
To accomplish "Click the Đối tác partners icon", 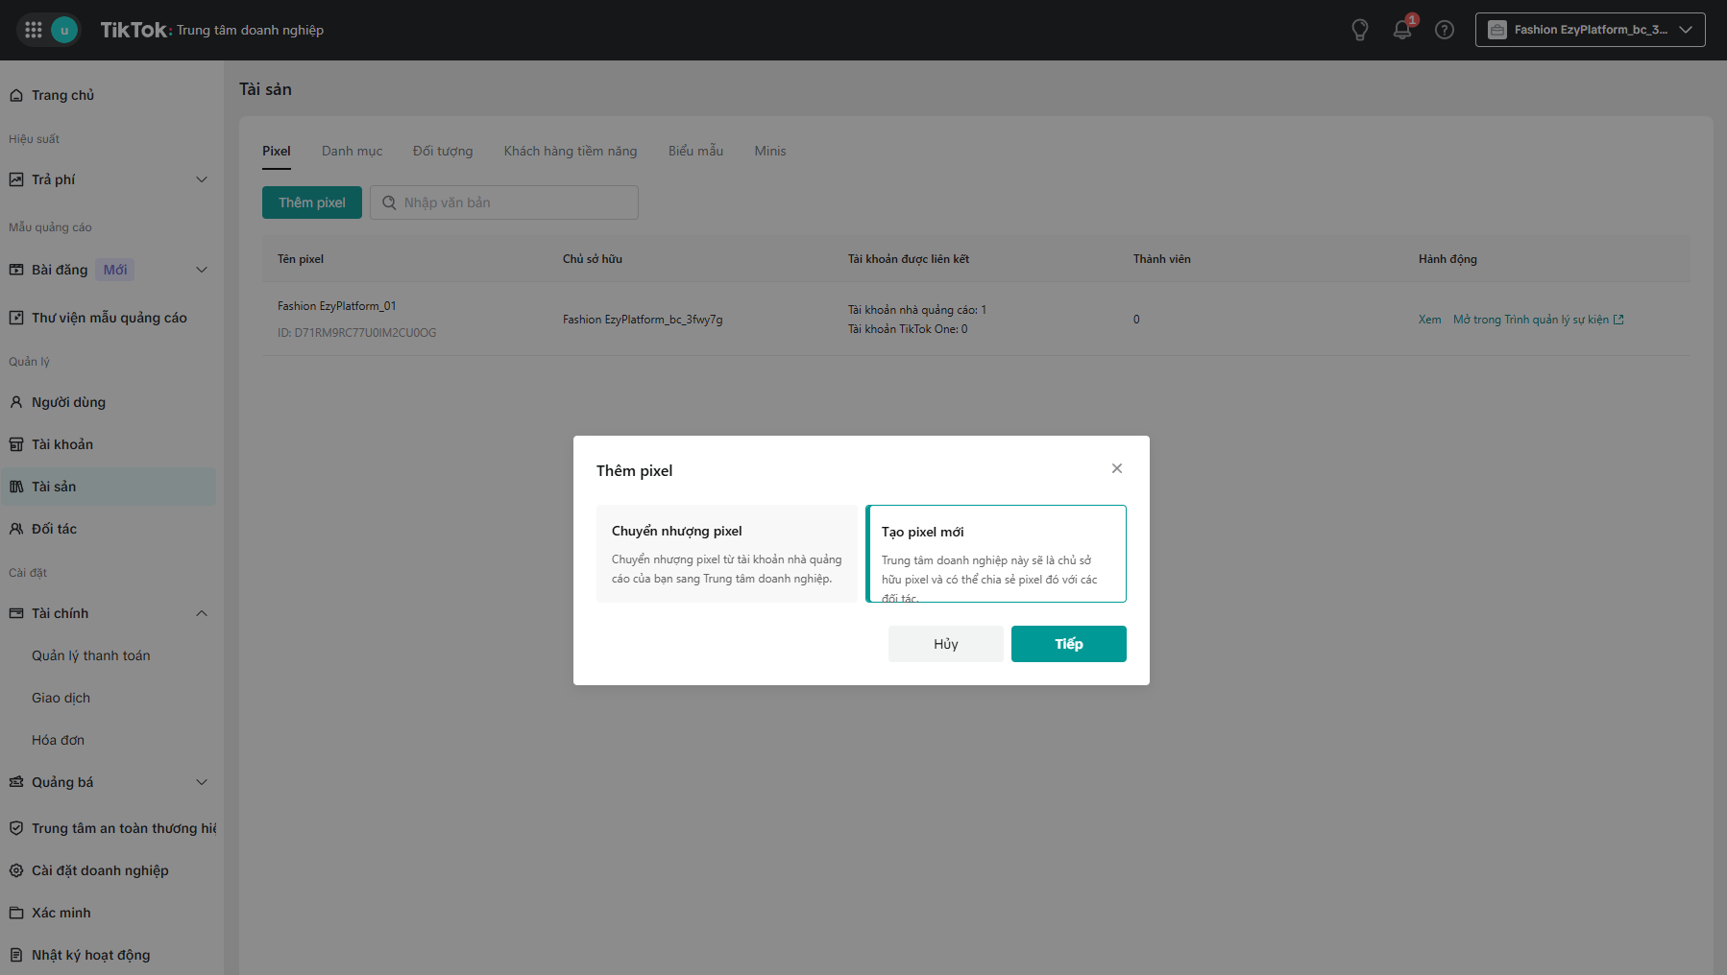I will (16, 529).
